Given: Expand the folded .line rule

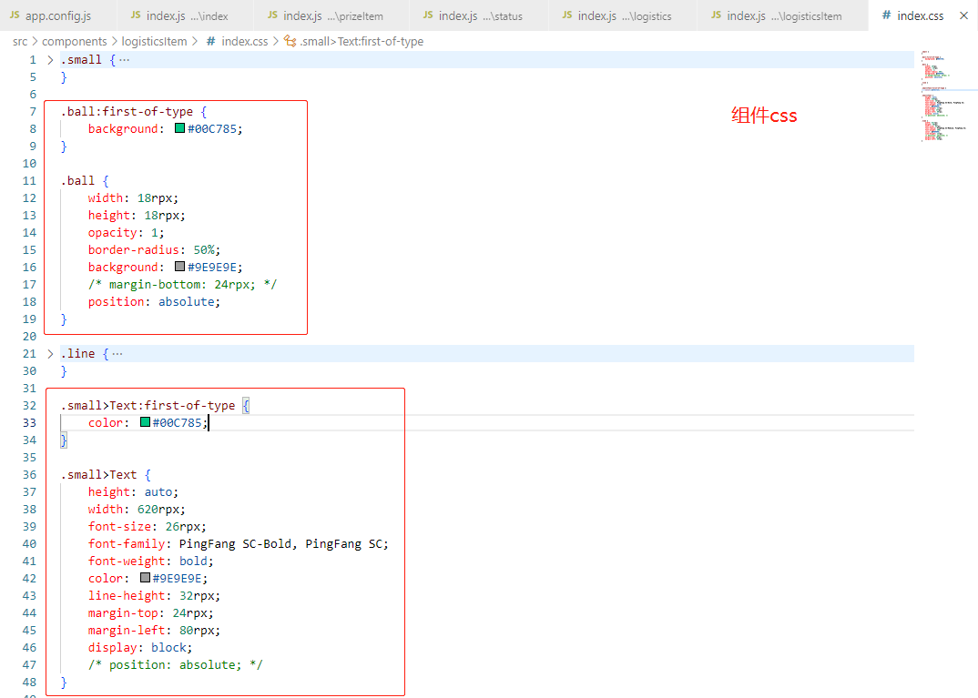Looking at the screenshot, I should pos(50,353).
